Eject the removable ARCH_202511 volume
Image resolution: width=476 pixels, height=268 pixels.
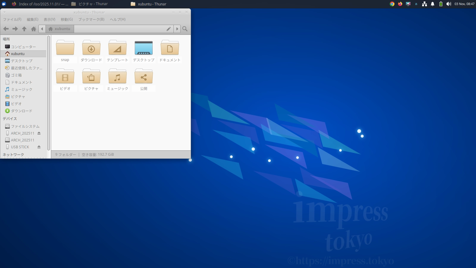point(39,133)
